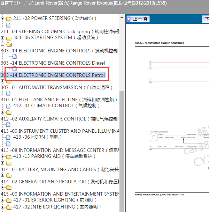
Task: Click folder icon of 414 -01 BATTERY
Action: (x=9, y=163)
